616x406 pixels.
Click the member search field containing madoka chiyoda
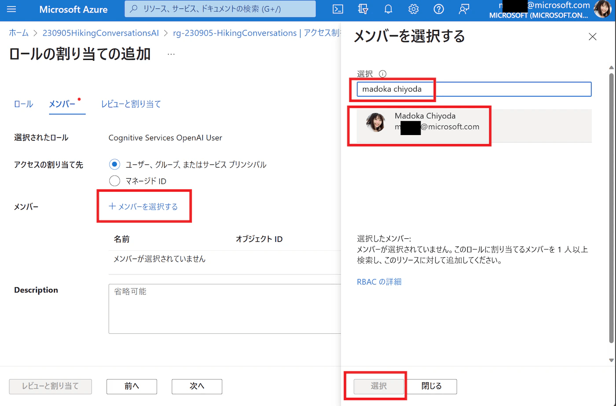click(x=474, y=89)
